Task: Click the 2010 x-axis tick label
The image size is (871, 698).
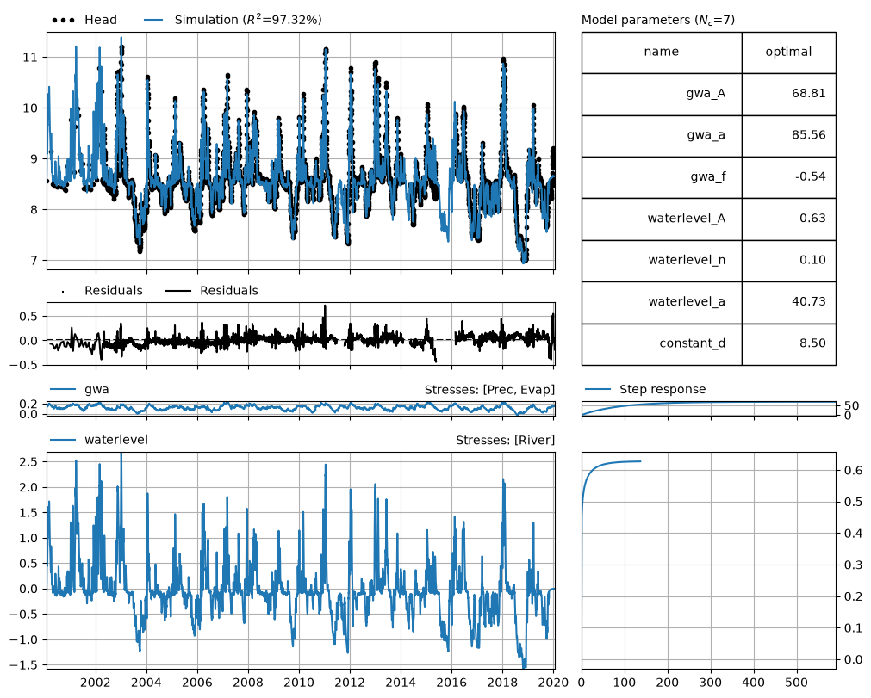Action: [x=299, y=683]
